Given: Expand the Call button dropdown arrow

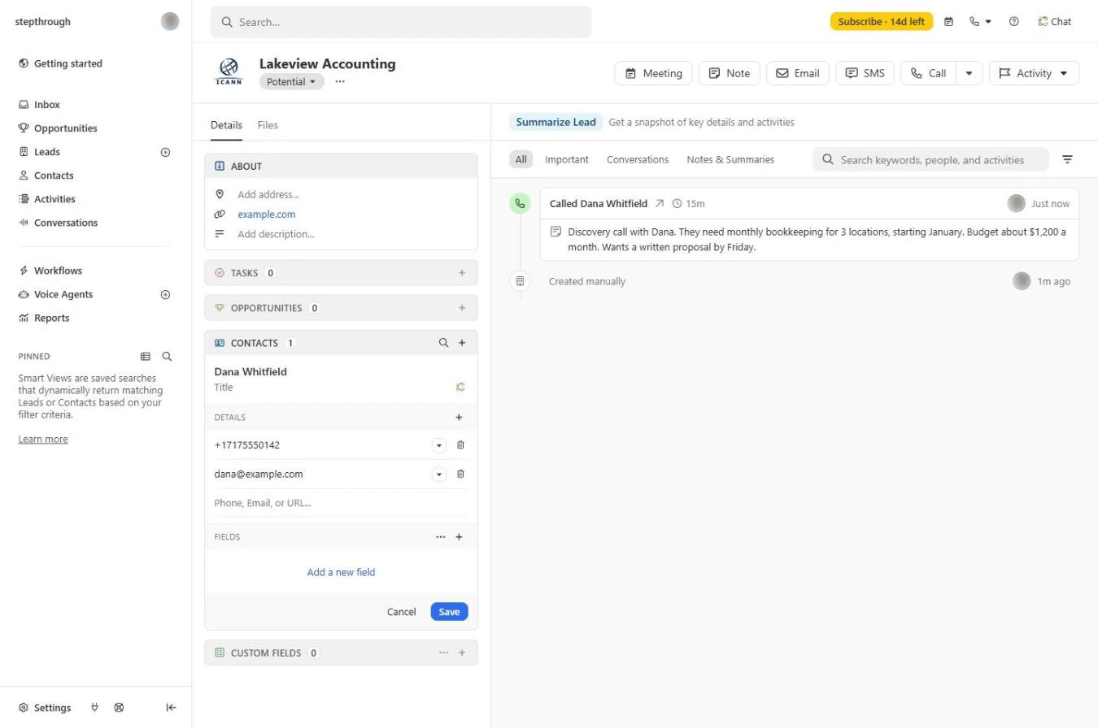Looking at the screenshot, I should tap(969, 73).
